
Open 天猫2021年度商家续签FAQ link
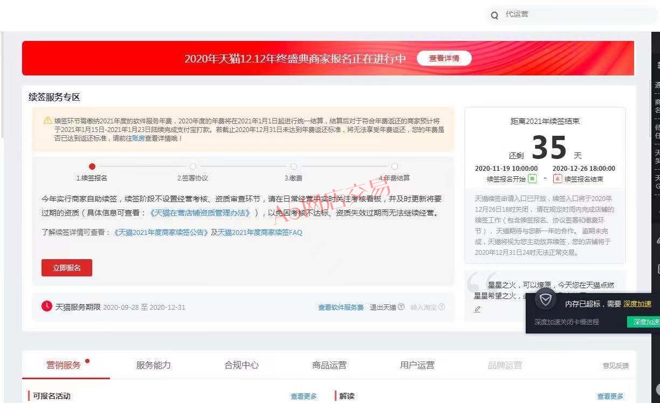pyautogui.click(x=260, y=233)
